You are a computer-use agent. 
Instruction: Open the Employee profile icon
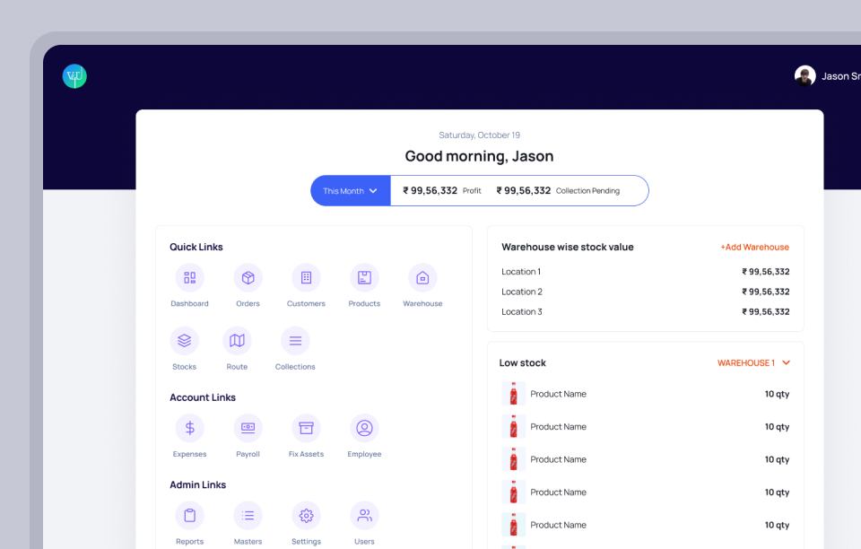[x=364, y=428]
